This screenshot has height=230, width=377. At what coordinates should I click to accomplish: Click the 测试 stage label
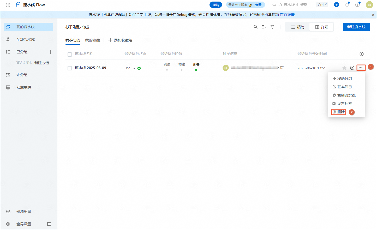point(167,64)
